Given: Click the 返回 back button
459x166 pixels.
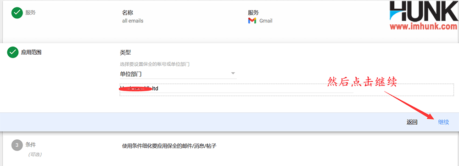Looking at the screenshot, I should coord(412,122).
